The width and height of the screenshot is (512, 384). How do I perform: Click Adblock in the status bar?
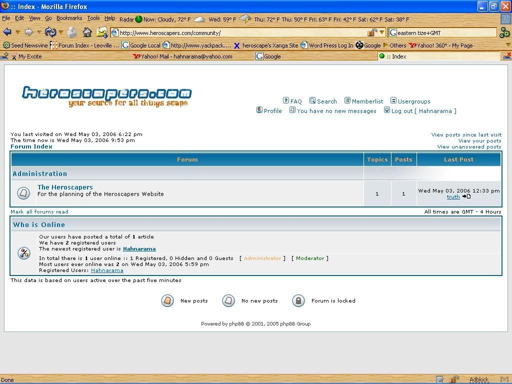click(x=478, y=379)
